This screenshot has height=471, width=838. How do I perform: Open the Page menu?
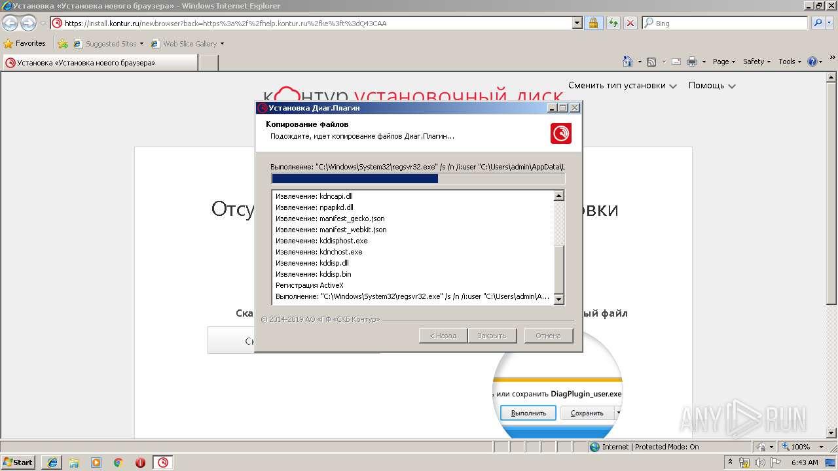pos(724,61)
